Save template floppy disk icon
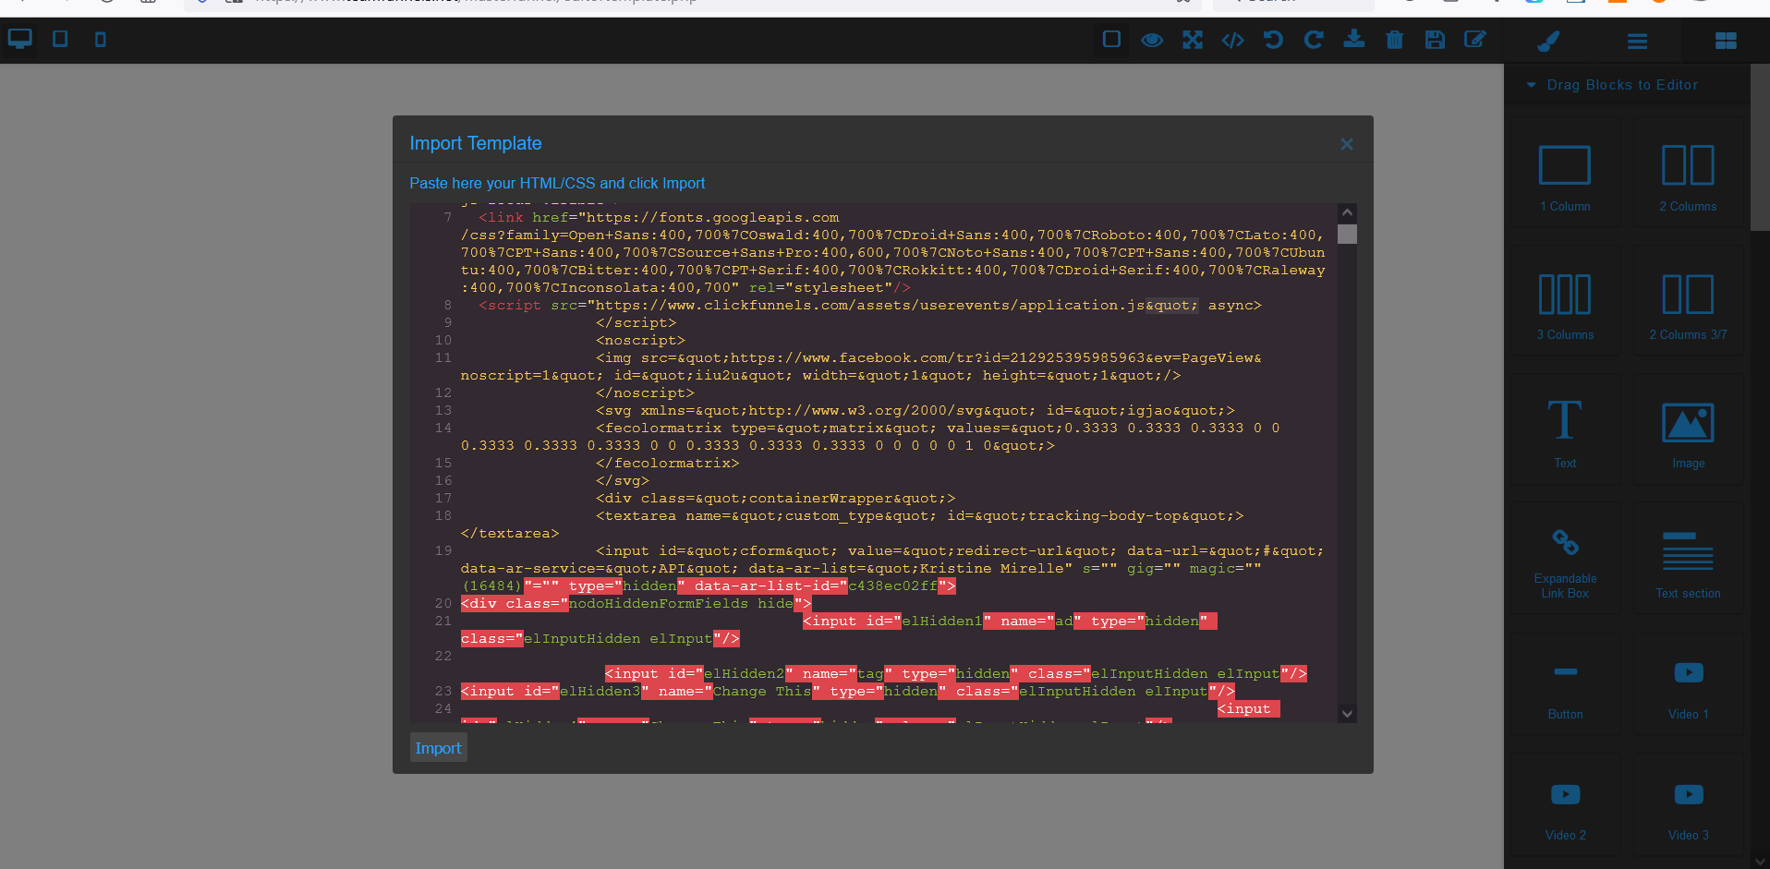1770x869 pixels. pyautogui.click(x=1435, y=40)
